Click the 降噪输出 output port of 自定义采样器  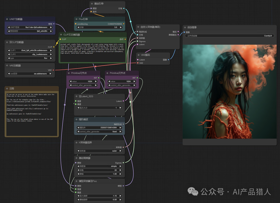(x=178, y=35)
